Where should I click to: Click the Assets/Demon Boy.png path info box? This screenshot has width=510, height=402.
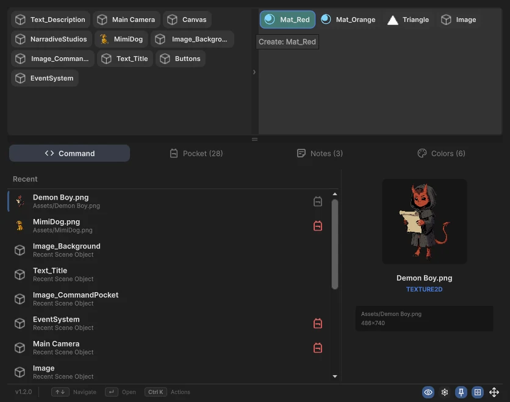424,318
